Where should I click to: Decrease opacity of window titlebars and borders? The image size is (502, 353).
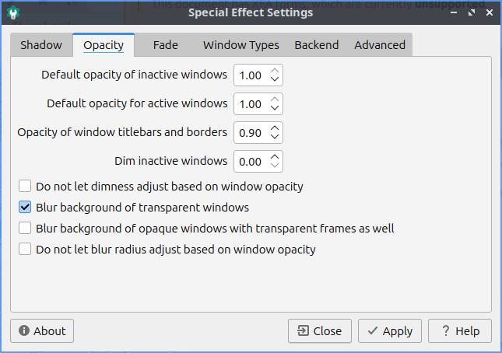pos(274,137)
